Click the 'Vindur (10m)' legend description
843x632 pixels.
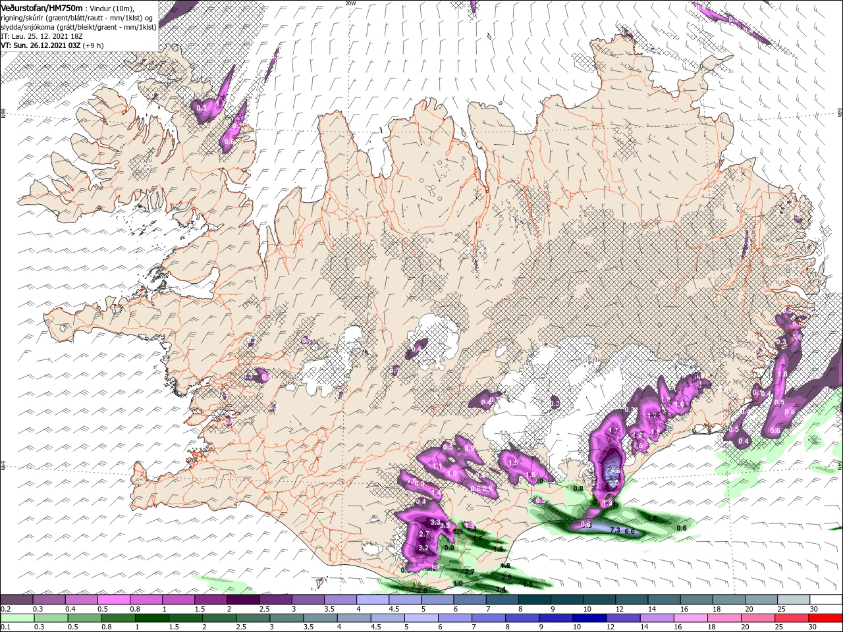(112, 8)
